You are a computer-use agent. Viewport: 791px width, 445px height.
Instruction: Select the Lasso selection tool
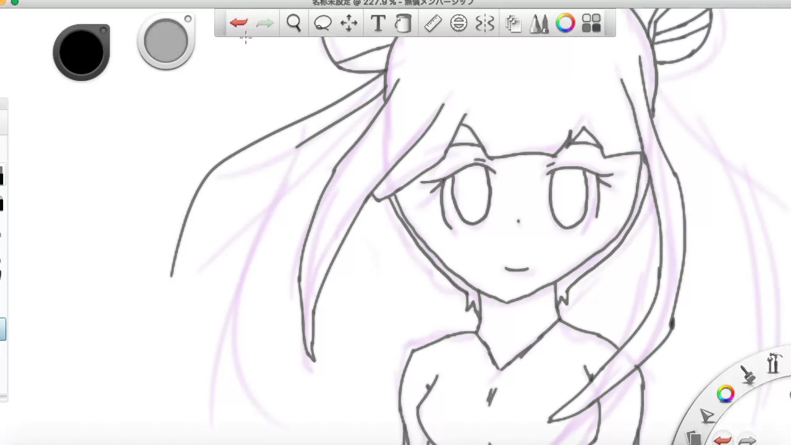tap(323, 23)
